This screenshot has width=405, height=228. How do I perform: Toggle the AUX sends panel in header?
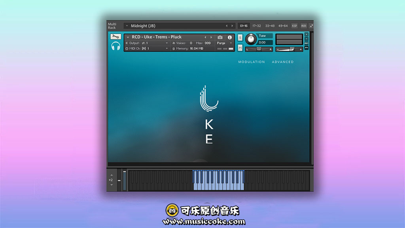303,26
